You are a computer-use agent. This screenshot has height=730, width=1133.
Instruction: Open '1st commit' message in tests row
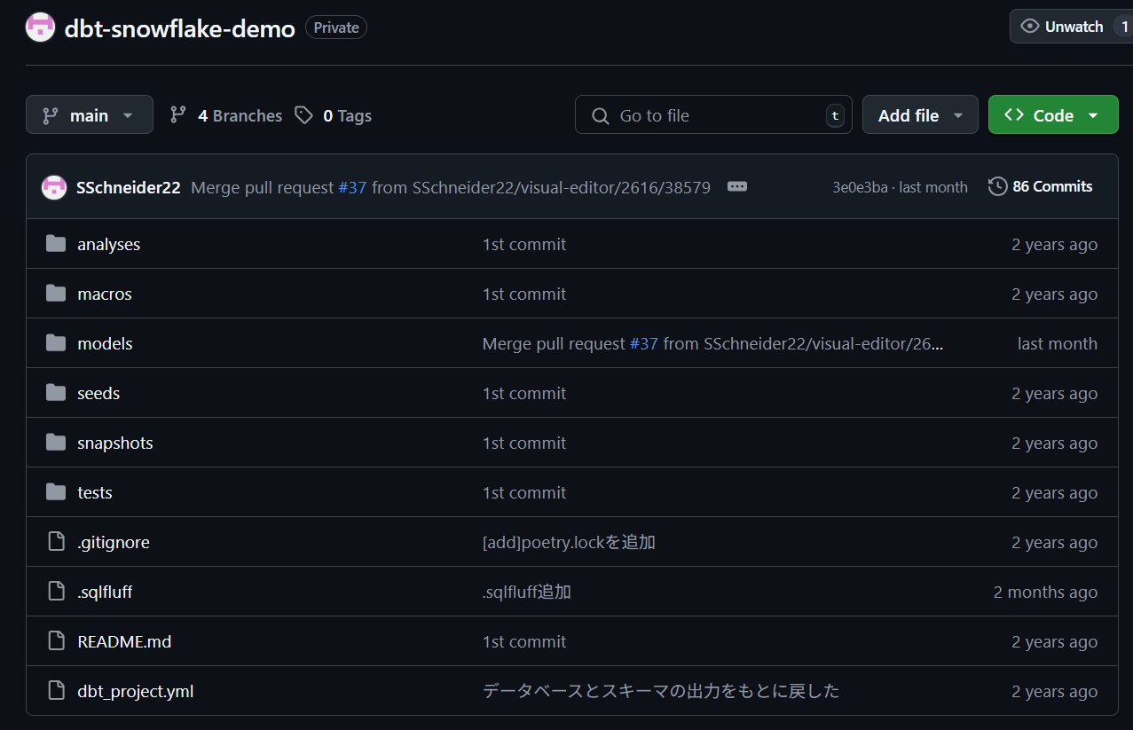pyautogui.click(x=524, y=493)
